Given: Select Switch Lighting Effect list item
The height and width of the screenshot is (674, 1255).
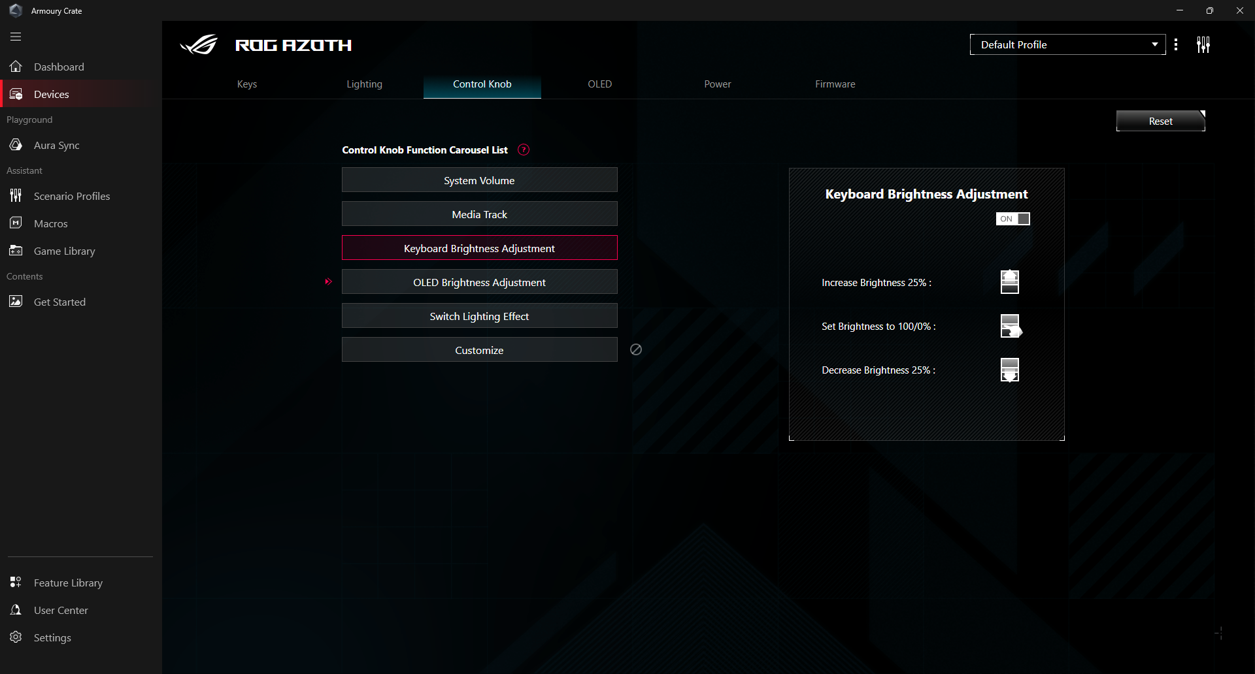Looking at the screenshot, I should point(480,315).
